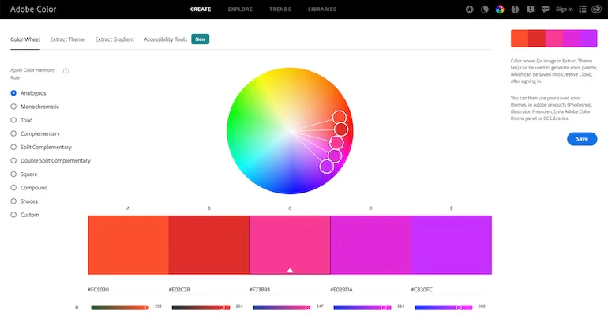Viewport: 608px width, 315px height.
Task: Click the R value 200
Action: click(482, 306)
